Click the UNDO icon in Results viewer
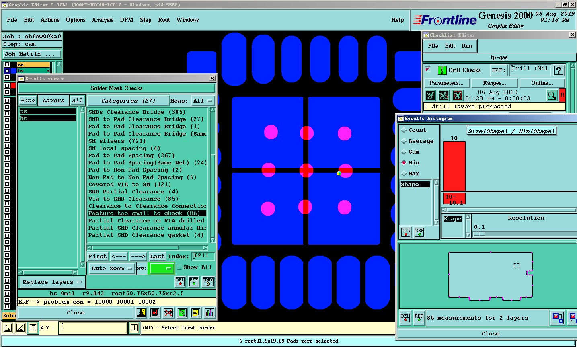The height and width of the screenshot is (347, 577). click(208, 281)
